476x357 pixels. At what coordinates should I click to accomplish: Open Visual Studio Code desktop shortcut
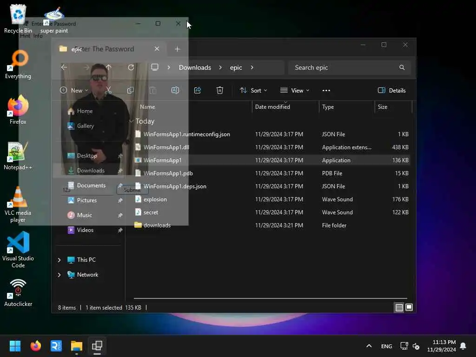pos(18,250)
